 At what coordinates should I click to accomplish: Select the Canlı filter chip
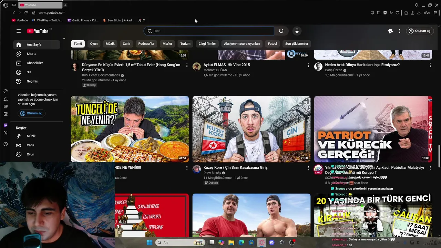pyautogui.click(x=126, y=44)
